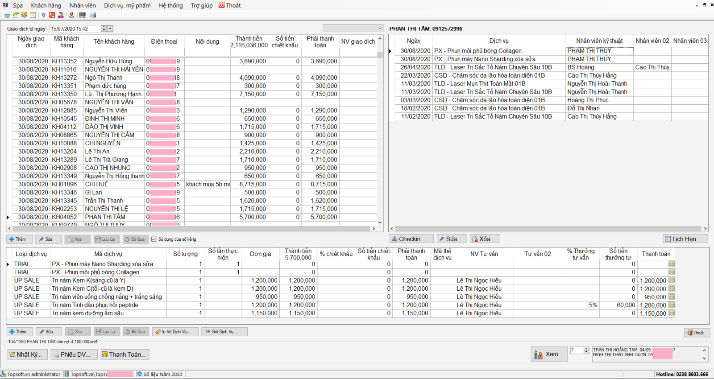This screenshot has width=714, height=379.
Task: Open the green chart report toolbar icon
Action: (x=16, y=15)
